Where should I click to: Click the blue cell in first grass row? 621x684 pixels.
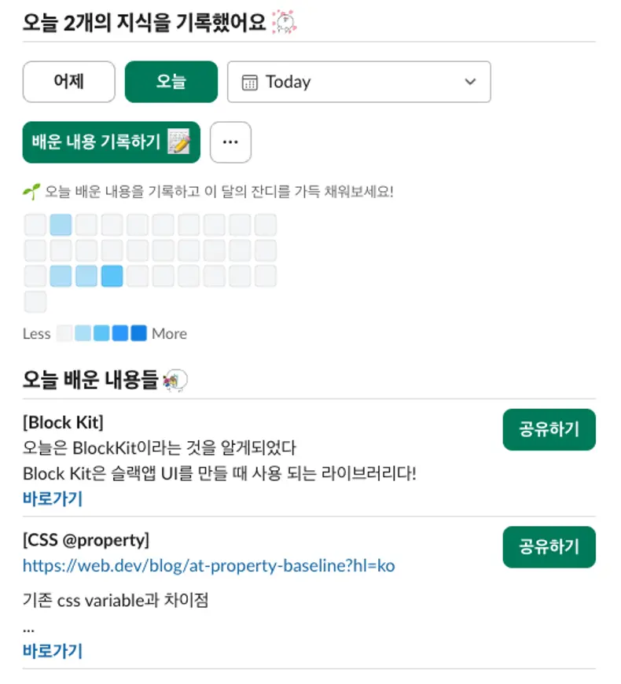point(61,225)
